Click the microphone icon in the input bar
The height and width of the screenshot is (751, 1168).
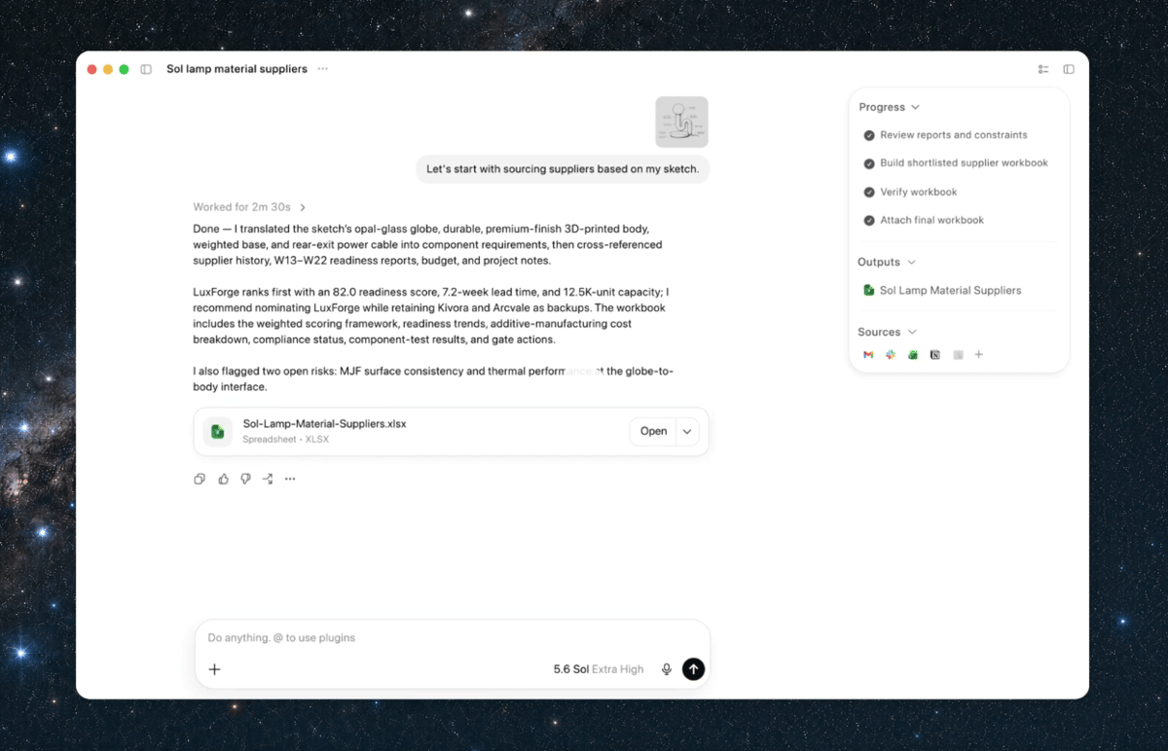click(x=667, y=669)
